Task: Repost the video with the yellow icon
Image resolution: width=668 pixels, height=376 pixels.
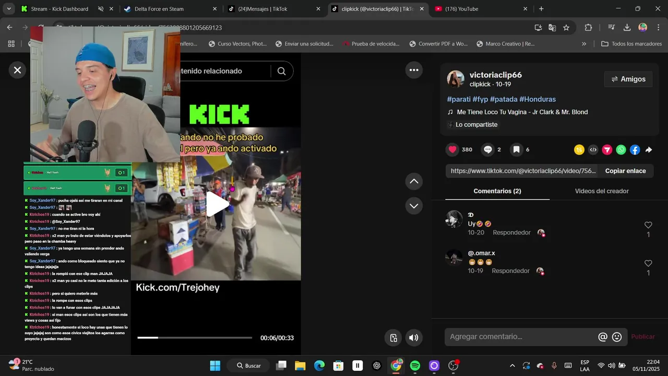Action: [x=579, y=150]
